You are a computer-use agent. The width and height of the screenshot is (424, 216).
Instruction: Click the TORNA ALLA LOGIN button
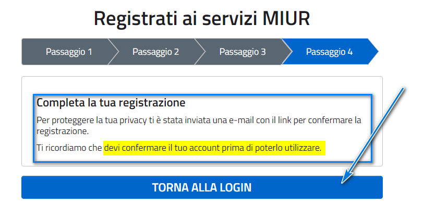(202, 187)
